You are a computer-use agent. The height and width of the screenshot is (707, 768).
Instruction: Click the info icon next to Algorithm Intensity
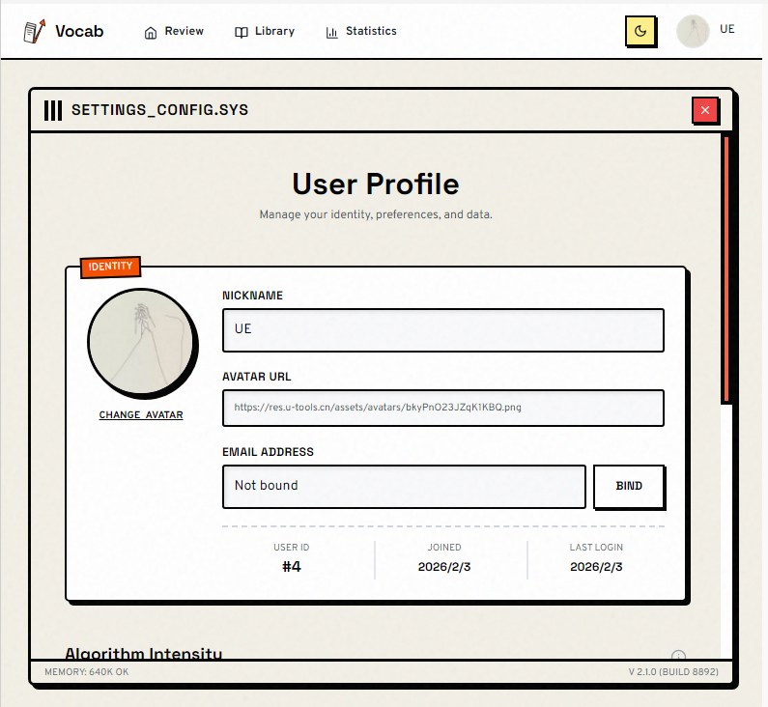678,655
